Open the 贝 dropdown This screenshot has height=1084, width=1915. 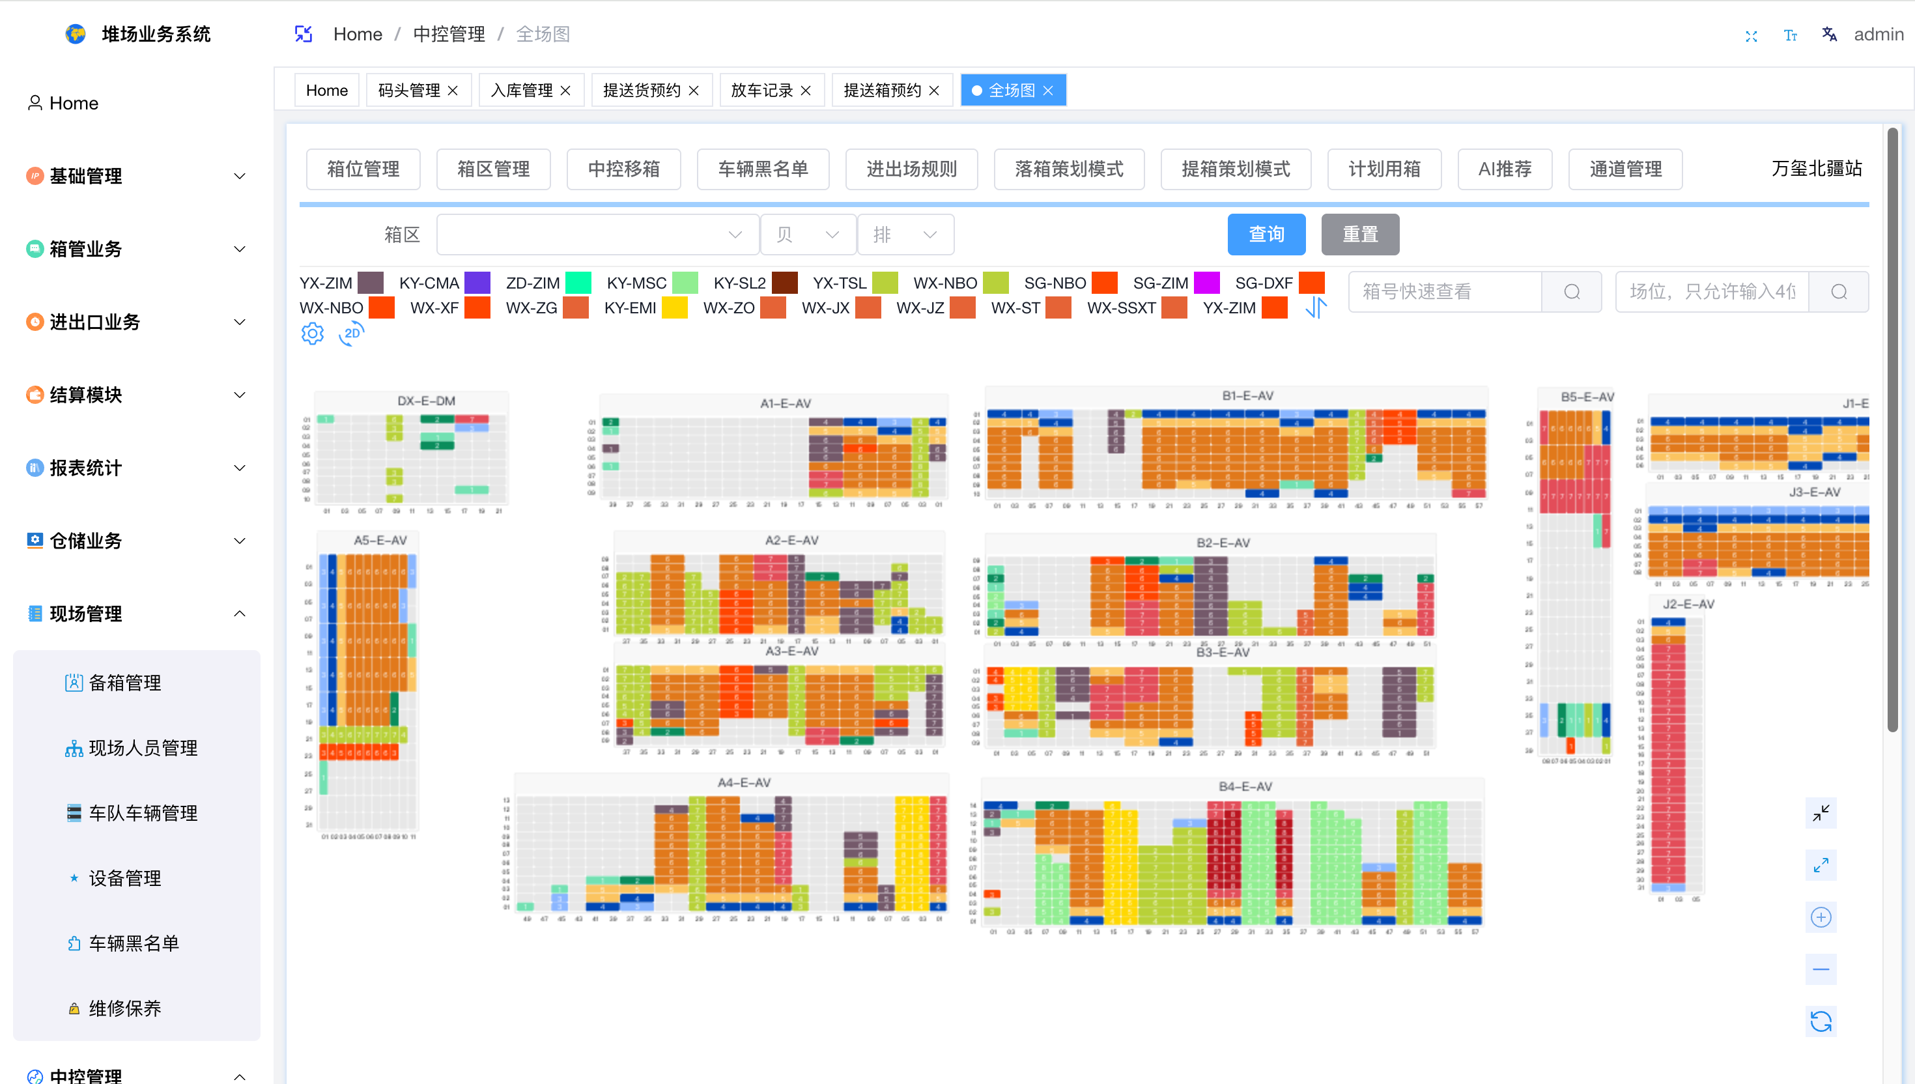[808, 235]
